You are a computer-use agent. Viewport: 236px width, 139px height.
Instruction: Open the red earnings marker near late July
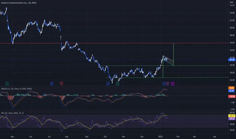coord(62,83)
